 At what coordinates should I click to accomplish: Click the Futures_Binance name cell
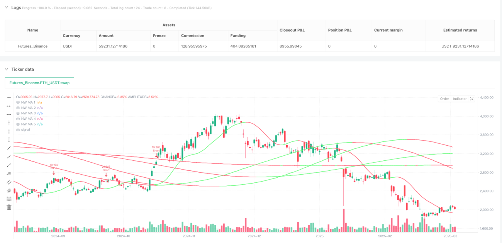[33, 46]
